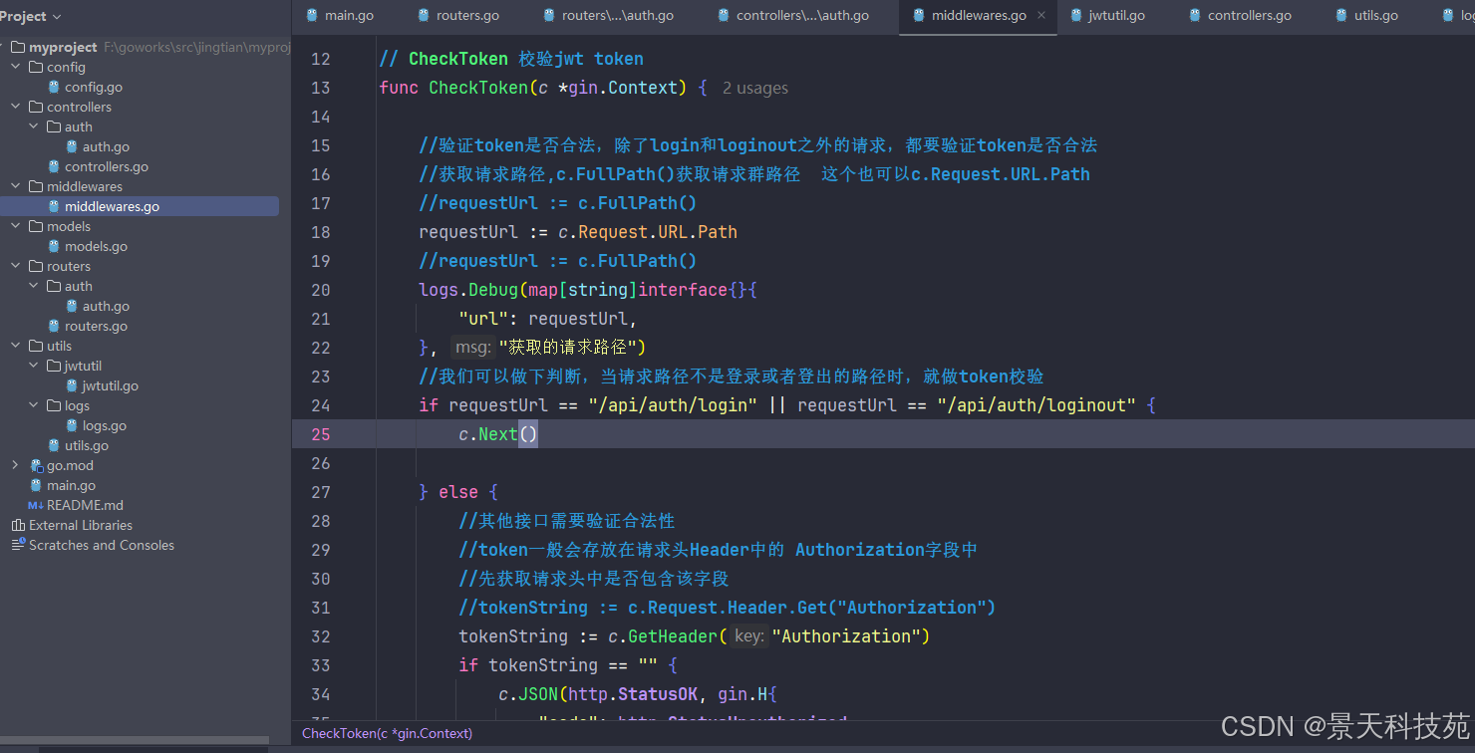
Task: Switch to the jwtutil.go tab
Action: coord(1106,15)
